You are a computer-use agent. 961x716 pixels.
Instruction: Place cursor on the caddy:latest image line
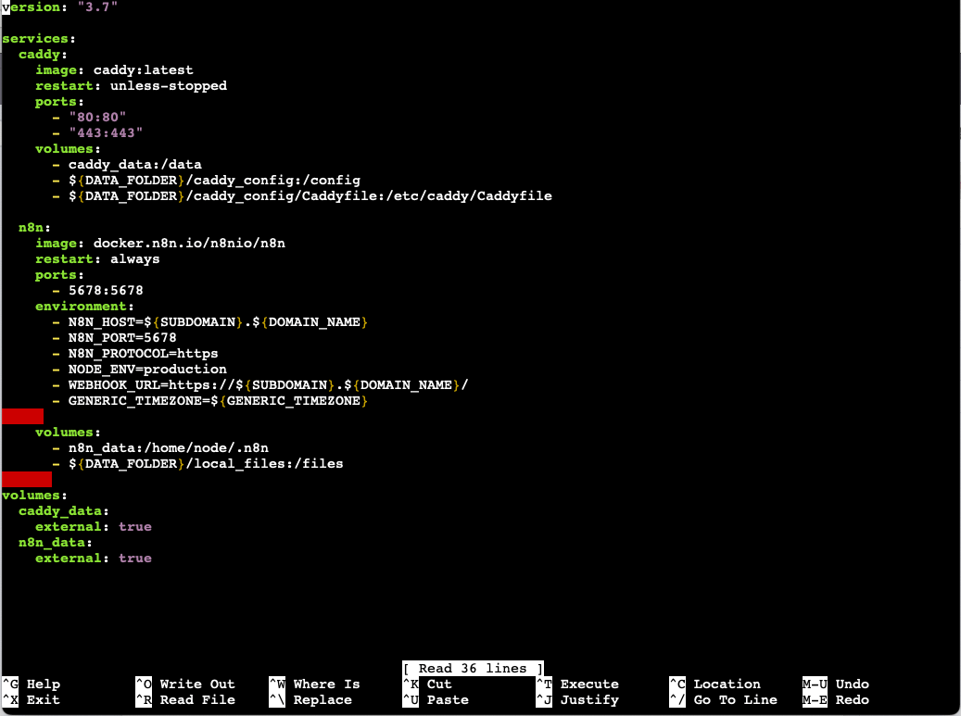click(x=115, y=69)
